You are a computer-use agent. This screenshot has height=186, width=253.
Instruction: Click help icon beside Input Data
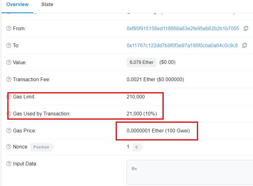(x=9, y=164)
